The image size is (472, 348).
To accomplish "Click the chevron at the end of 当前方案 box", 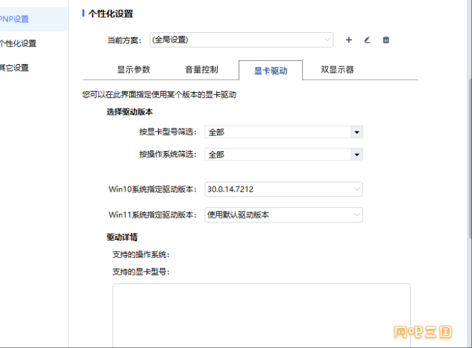I will [326, 40].
